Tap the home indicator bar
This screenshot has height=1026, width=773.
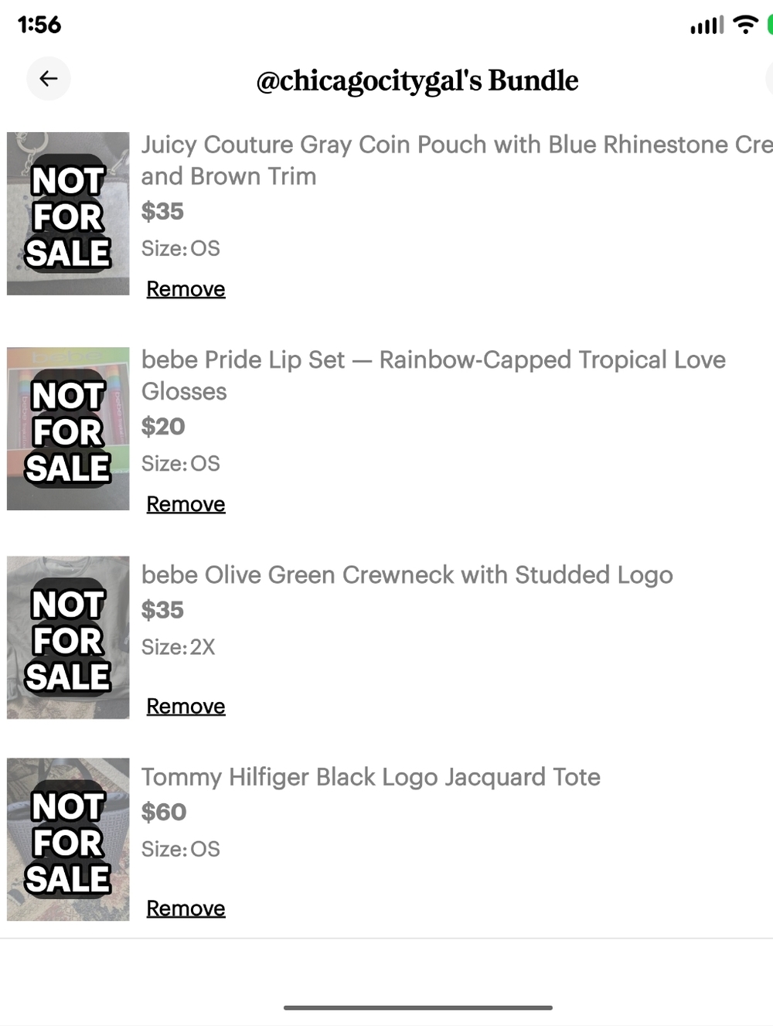(417, 1007)
